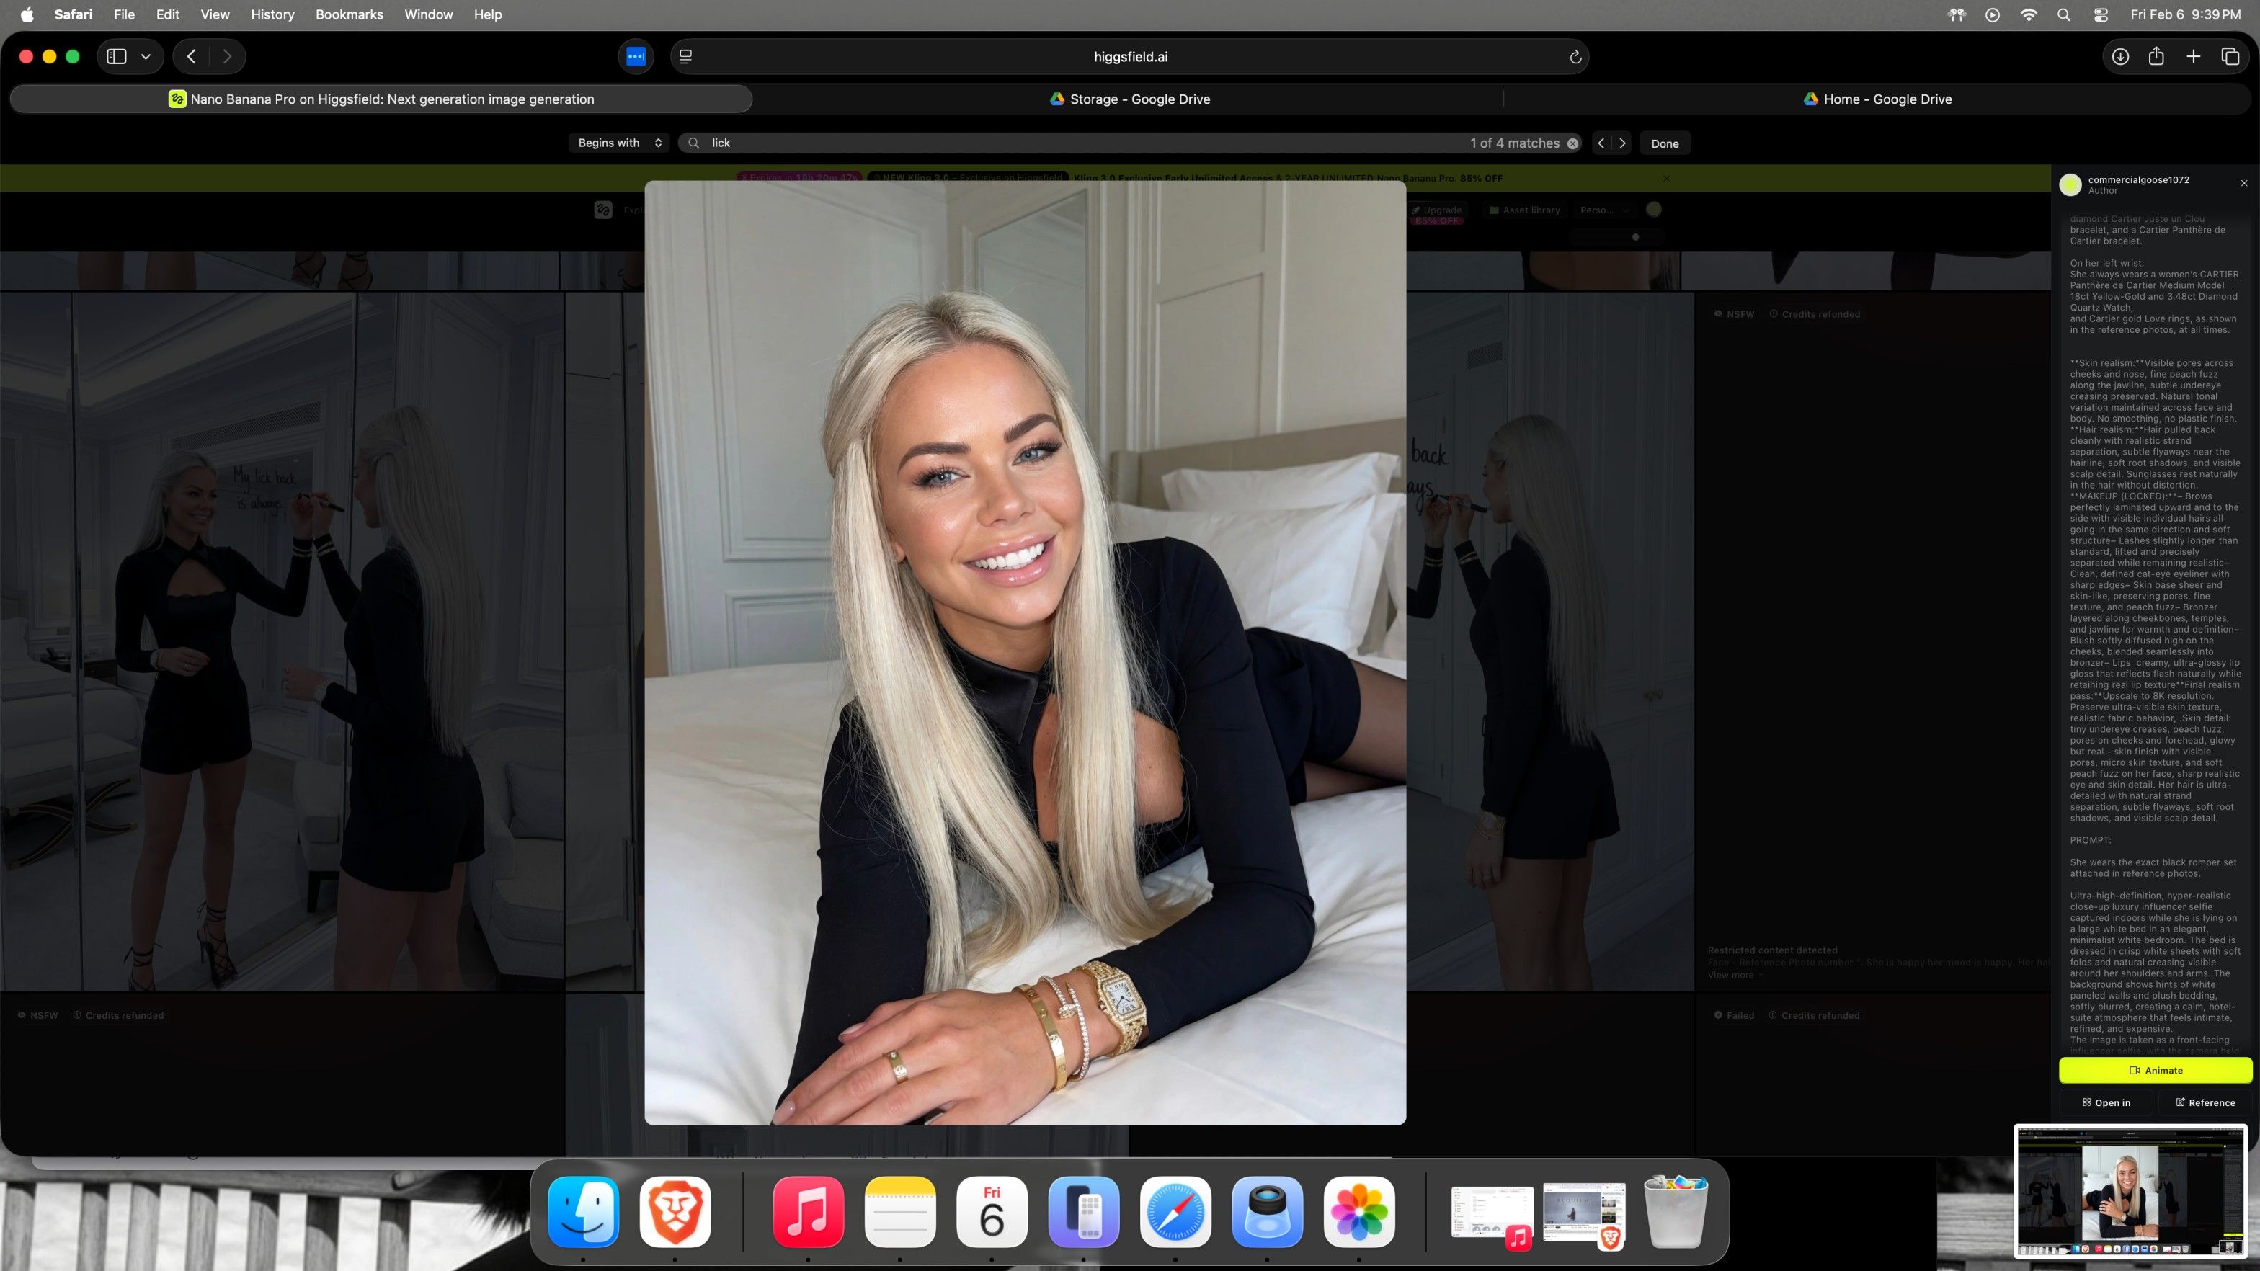Click the blue extension icon
Viewport: 2260px width, 1271px height.
[x=636, y=56]
